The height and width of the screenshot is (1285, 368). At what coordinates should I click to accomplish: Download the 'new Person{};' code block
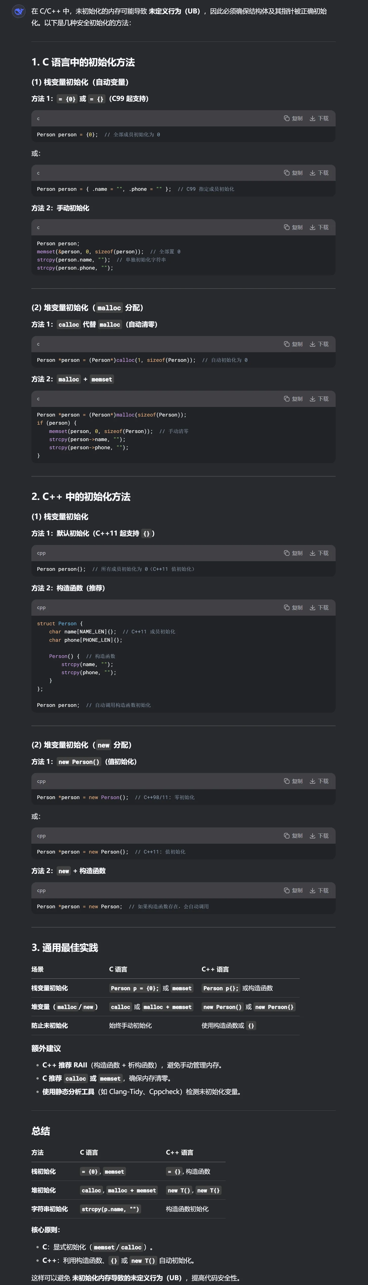click(319, 836)
